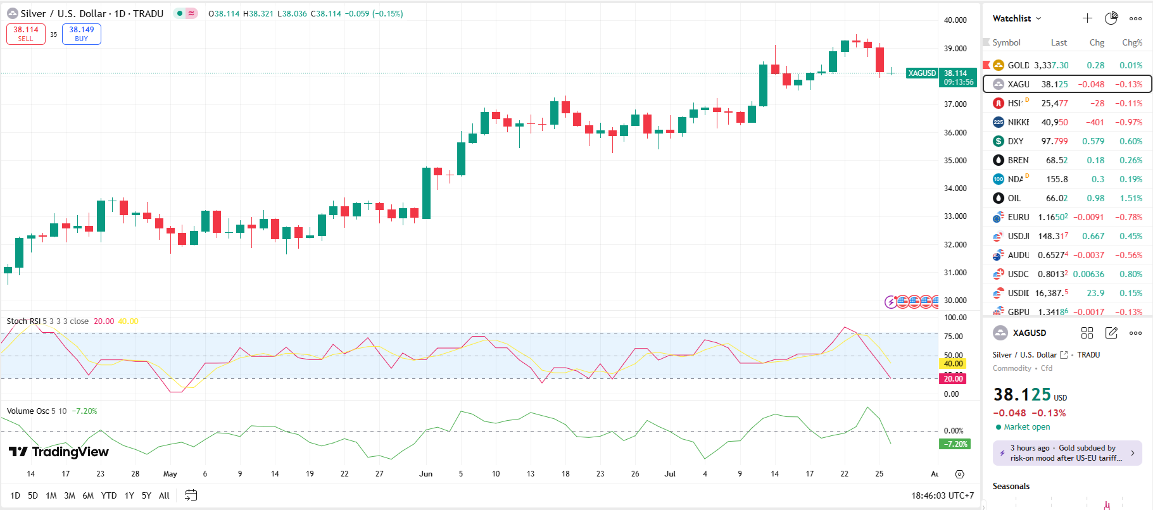The height and width of the screenshot is (510, 1153).
Task: Open the Watchlist three-dots options menu
Action: [1135, 18]
